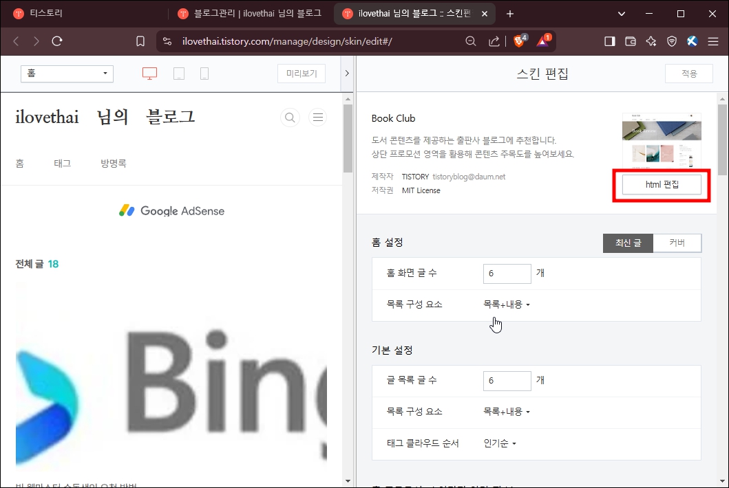Screen dimensions: 729x488
Task: Click the 홈 화면 글 수 input field
Action: click(x=507, y=273)
